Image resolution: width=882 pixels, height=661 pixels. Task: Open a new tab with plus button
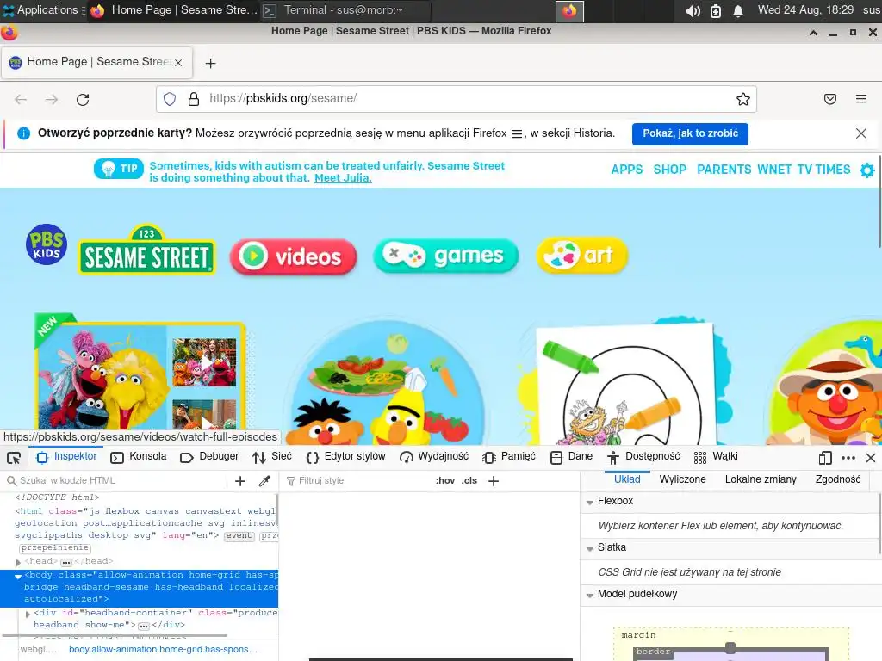210,63
